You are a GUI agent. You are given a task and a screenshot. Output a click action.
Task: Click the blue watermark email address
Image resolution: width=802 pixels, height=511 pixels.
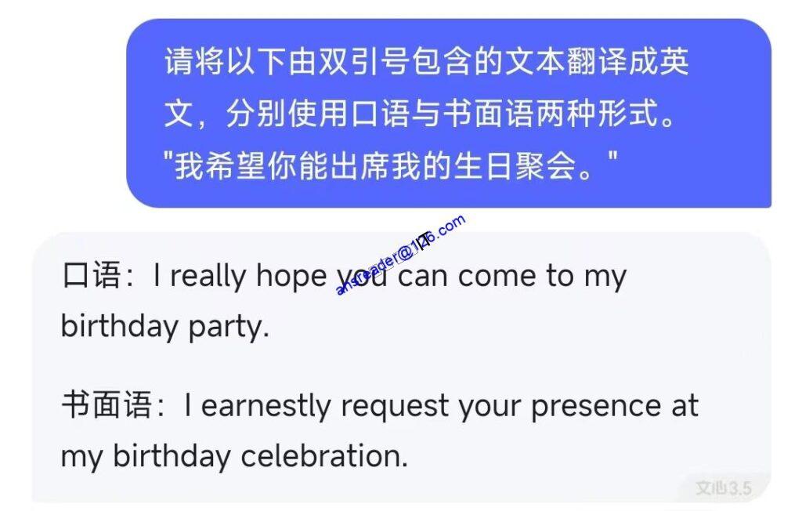tap(400, 254)
